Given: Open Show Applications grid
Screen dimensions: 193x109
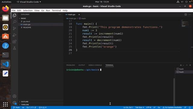Looking at the screenshot, I should tap(5, 104).
